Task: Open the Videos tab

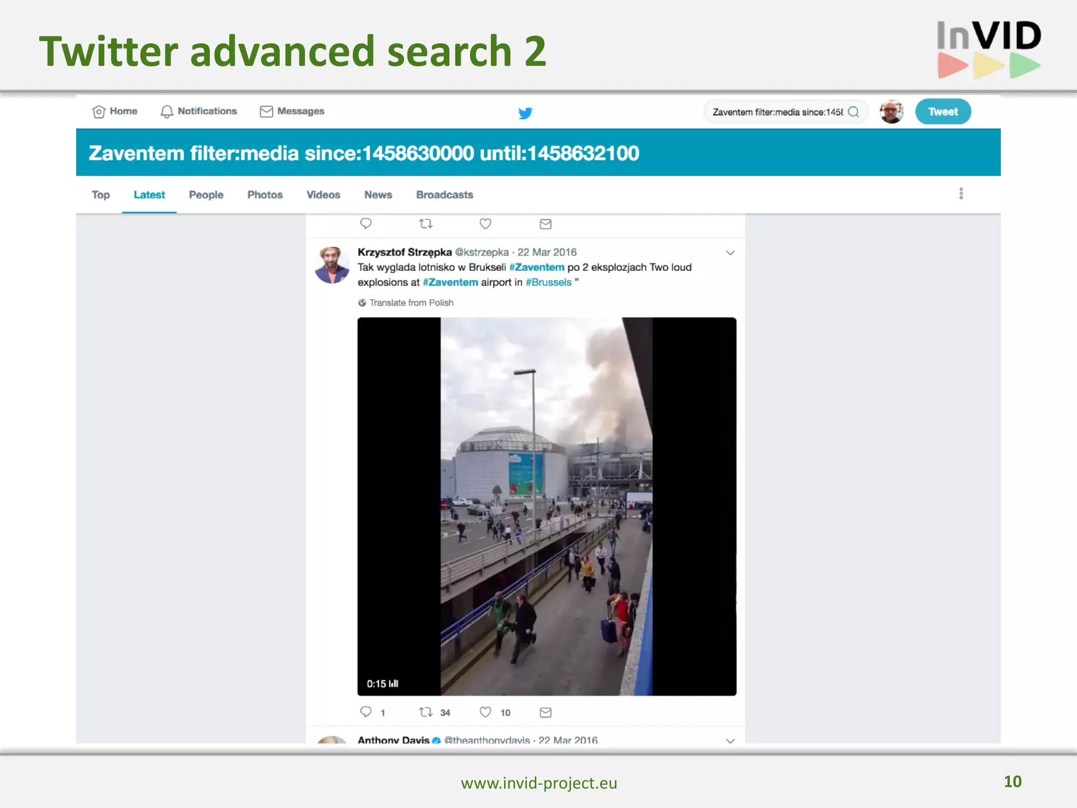Action: point(323,195)
